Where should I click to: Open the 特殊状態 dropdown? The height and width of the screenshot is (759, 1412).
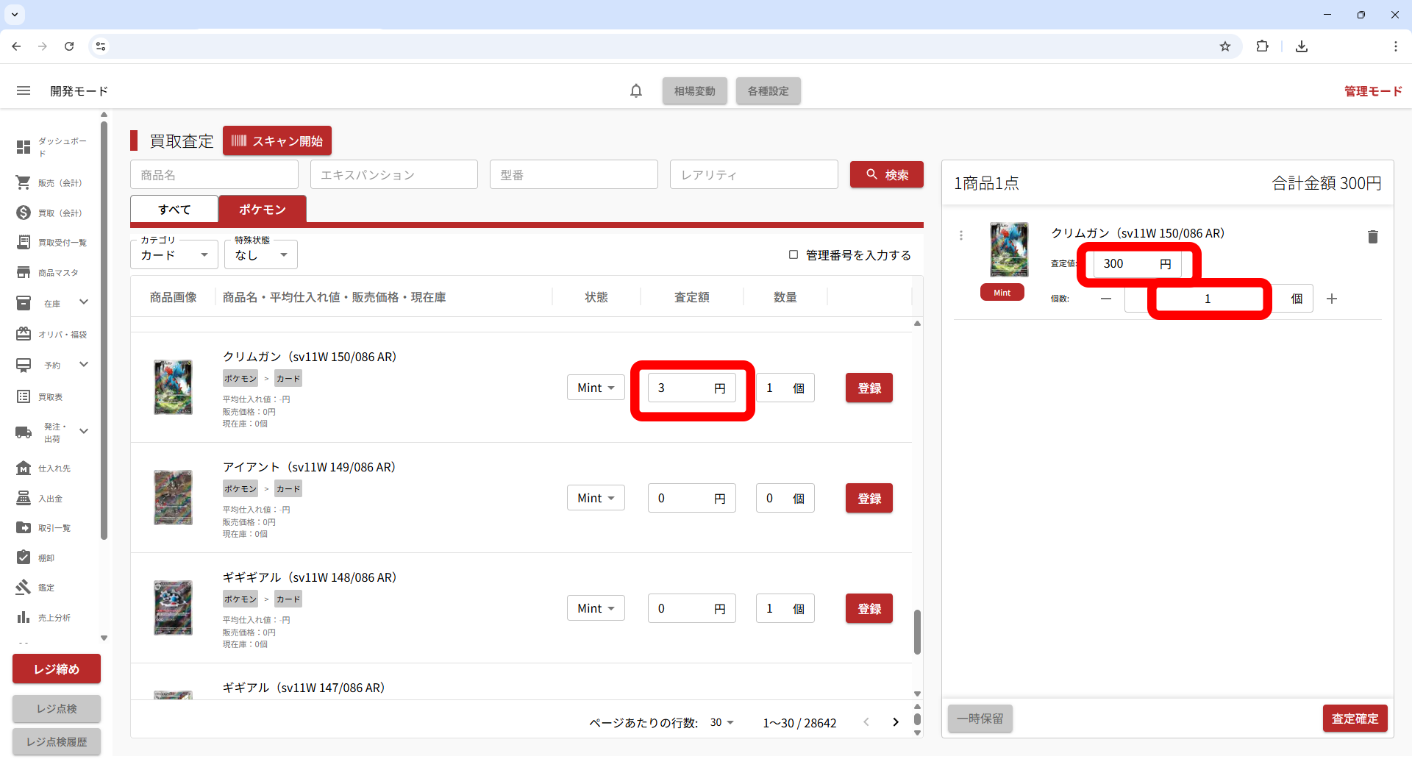click(260, 255)
